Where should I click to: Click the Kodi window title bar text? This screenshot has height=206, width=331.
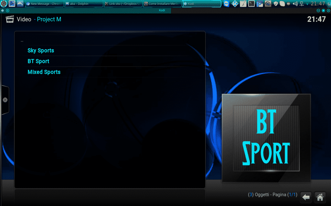coord(162,10)
